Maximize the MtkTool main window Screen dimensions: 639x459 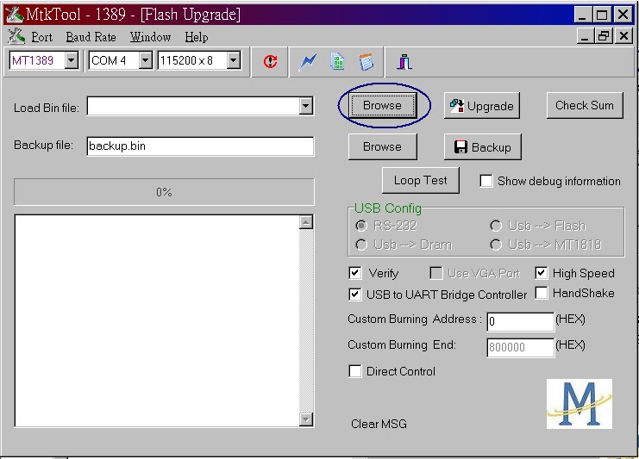[x=602, y=15]
